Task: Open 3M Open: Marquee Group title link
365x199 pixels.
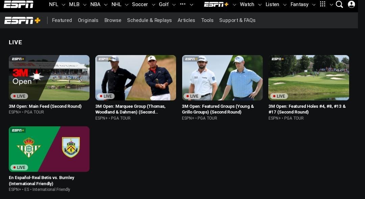Action: tap(130, 109)
